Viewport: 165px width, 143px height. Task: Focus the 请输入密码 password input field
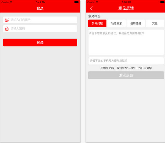(40, 28)
